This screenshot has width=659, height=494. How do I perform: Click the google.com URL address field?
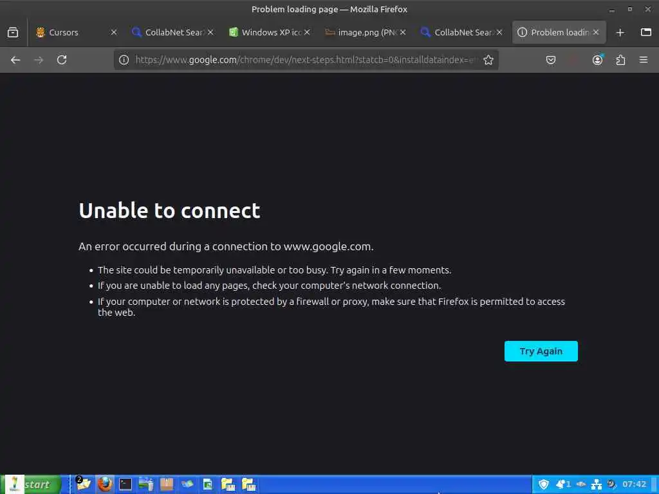click(306, 60)
